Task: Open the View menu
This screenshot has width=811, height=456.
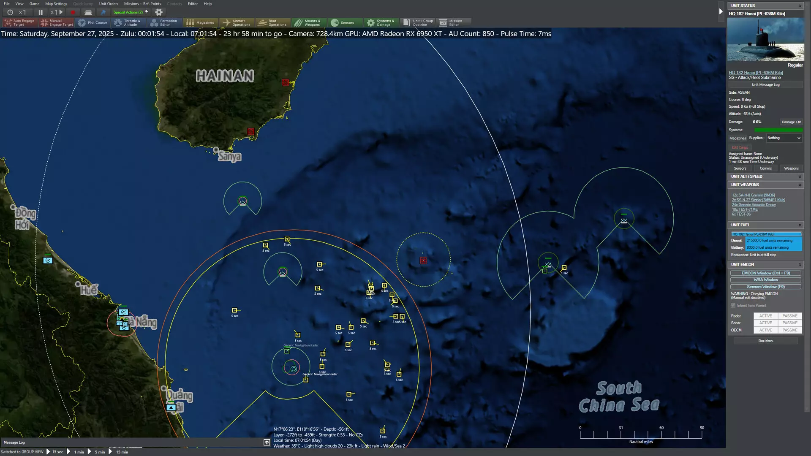Action: (19, 4)
